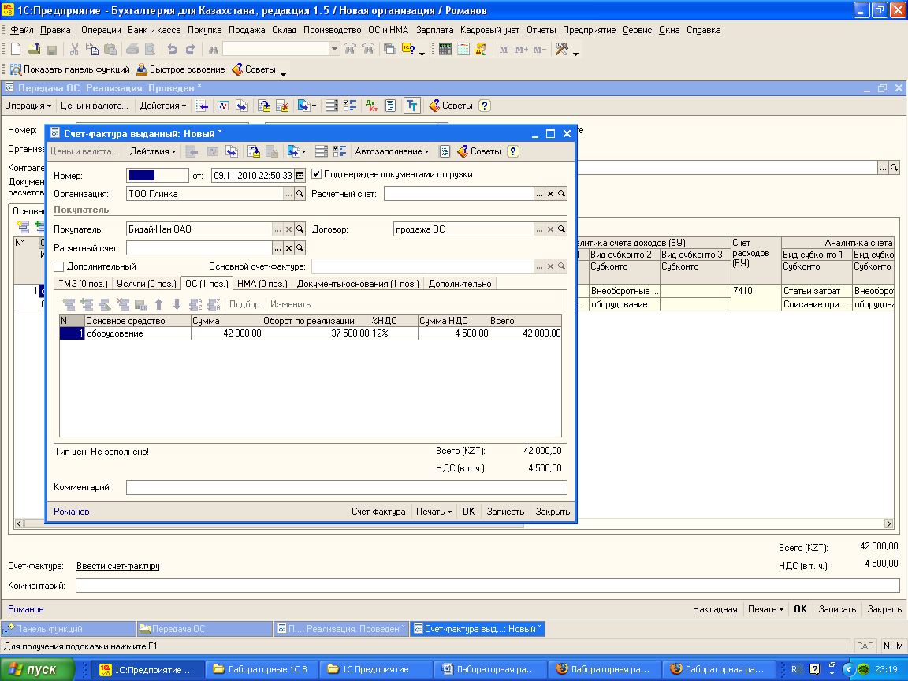The width and height of the screenshot is (908, 681).
Task: Click Записать in Счет-фактура window
Action: pyautogui.click(x=505, y=512)
